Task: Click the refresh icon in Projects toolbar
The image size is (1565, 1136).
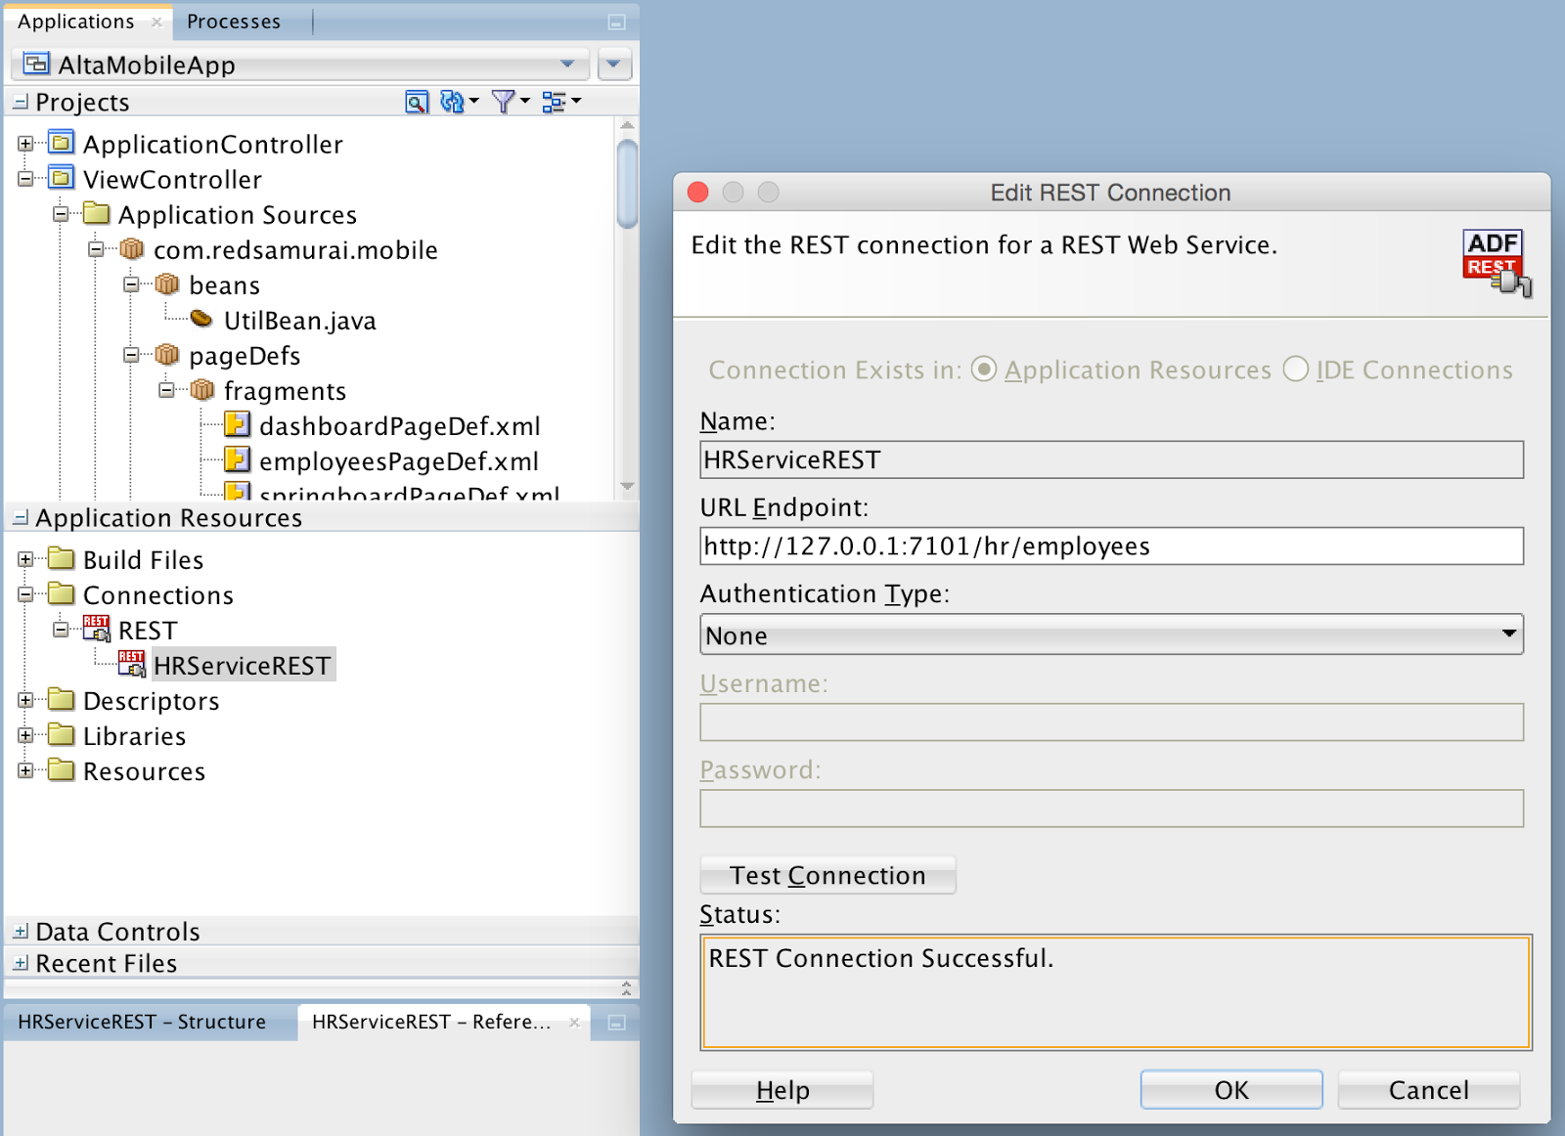Action: tap(453, 102)
